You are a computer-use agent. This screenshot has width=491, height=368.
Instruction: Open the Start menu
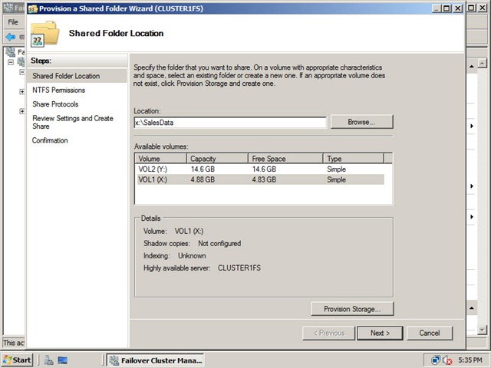tap(17, 360)
